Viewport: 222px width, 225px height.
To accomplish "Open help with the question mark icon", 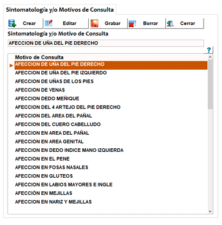I will (x=209, y=50).
